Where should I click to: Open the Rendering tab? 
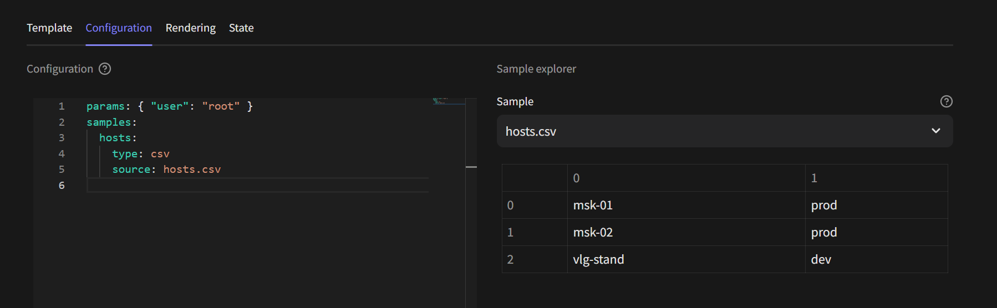click(190, 28)
